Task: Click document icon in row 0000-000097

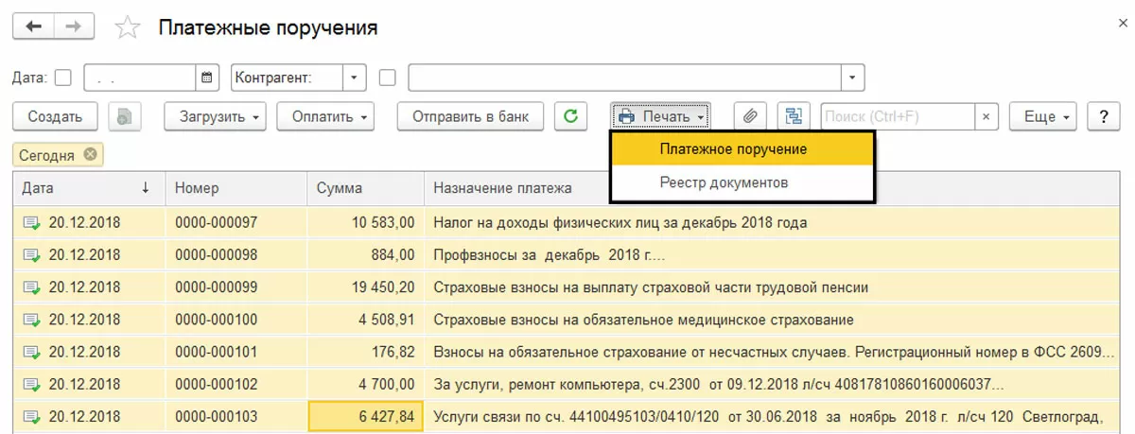Action: click(31, 223)
